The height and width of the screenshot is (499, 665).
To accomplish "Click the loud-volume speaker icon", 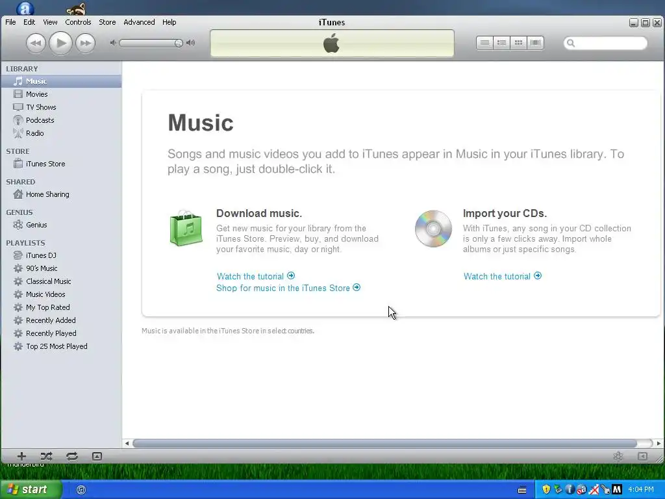I will pyautogui.click(x=191, y=43).
